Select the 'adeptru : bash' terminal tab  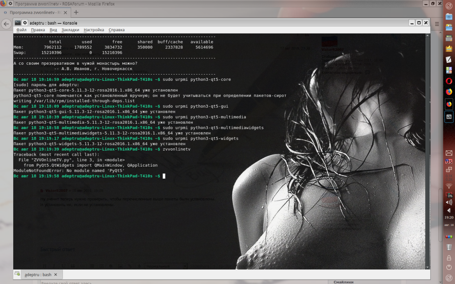(37, 275)
